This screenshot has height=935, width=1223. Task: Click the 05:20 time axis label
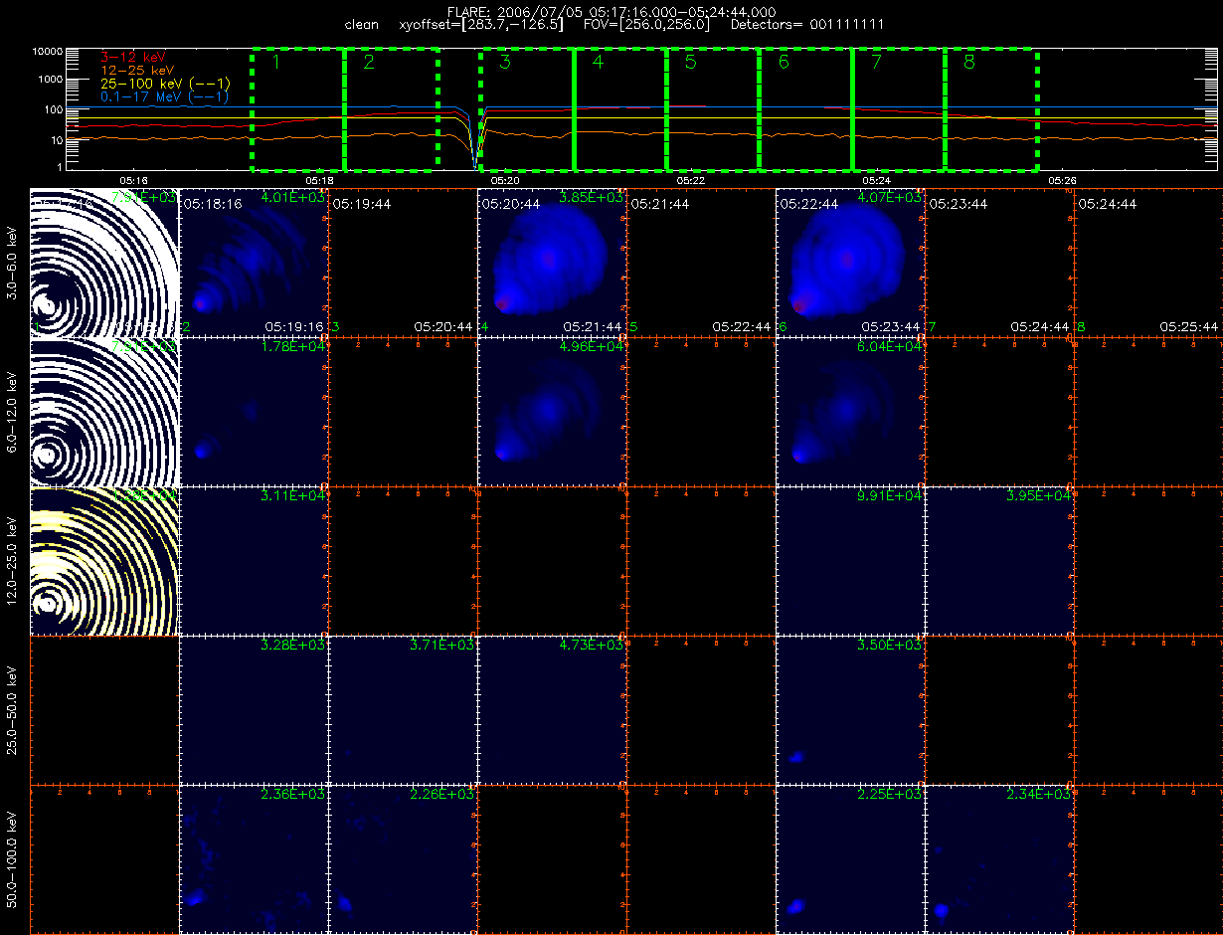pos(505,180)
